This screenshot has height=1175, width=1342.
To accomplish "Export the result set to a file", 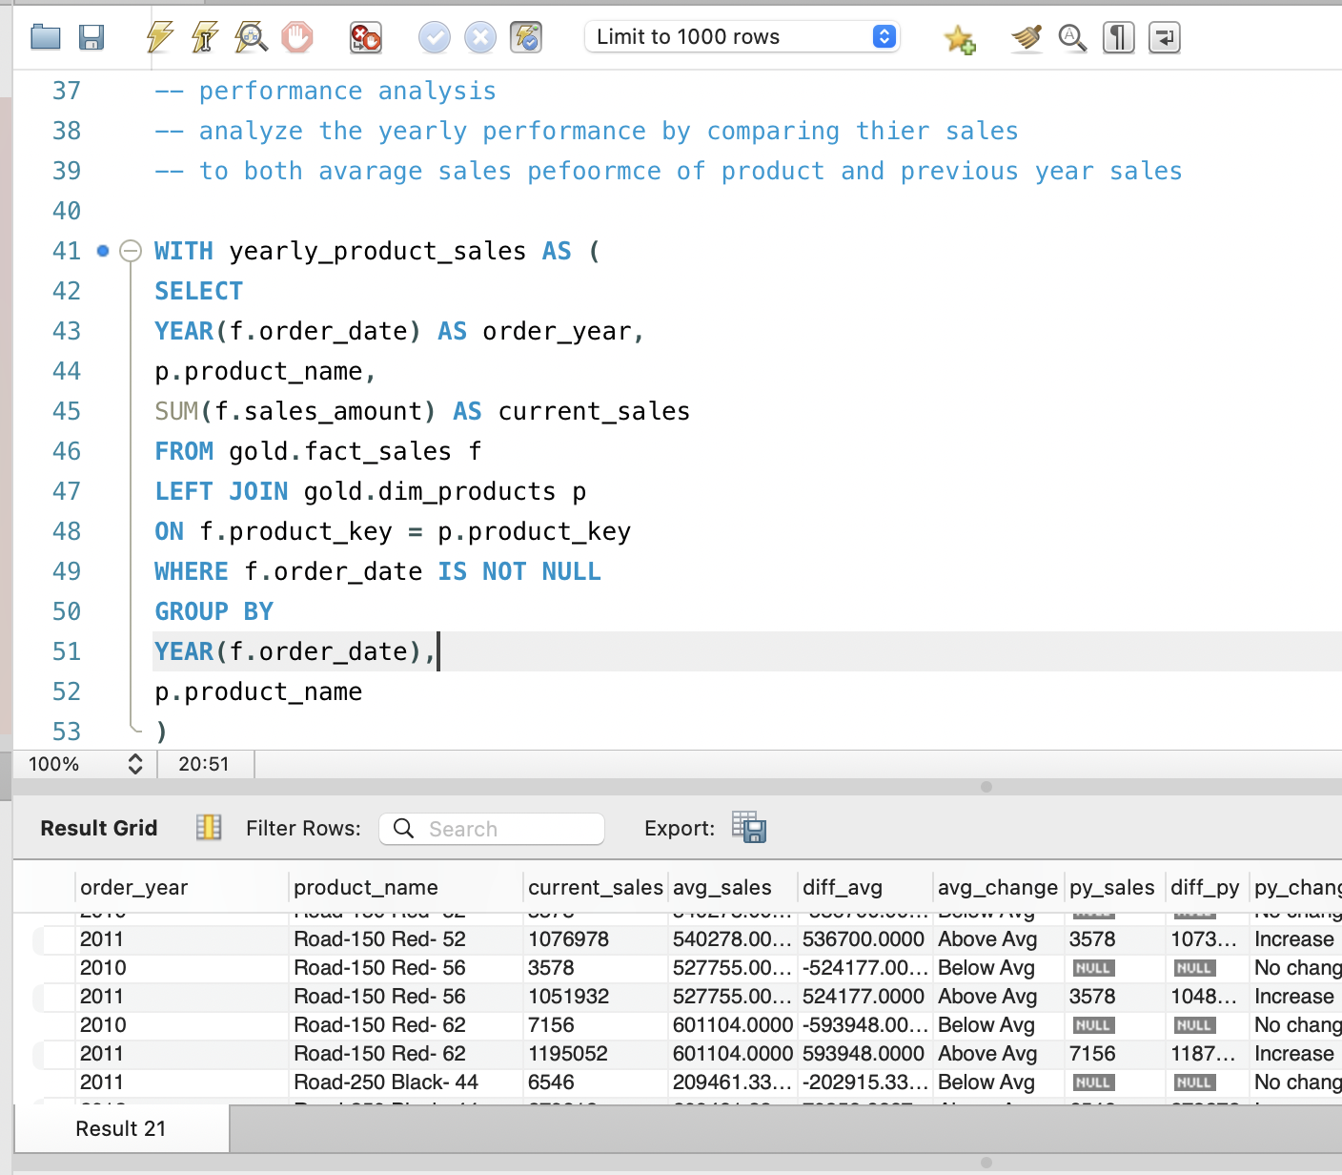I will point(749,827).
